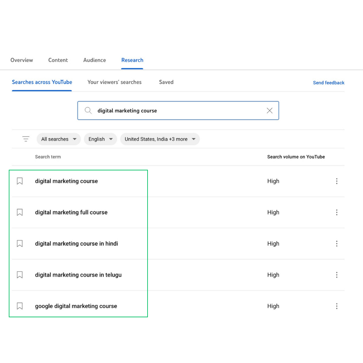
Task: Open three-dot menu for telugu course row
Action: [x=336, y=275]
